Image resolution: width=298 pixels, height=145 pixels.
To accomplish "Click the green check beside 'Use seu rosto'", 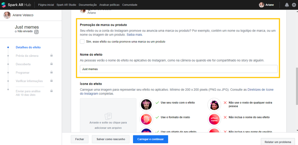I will coord(157,103).
